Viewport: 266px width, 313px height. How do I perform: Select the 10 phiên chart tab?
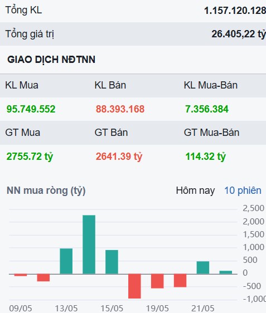click(243, 190)
